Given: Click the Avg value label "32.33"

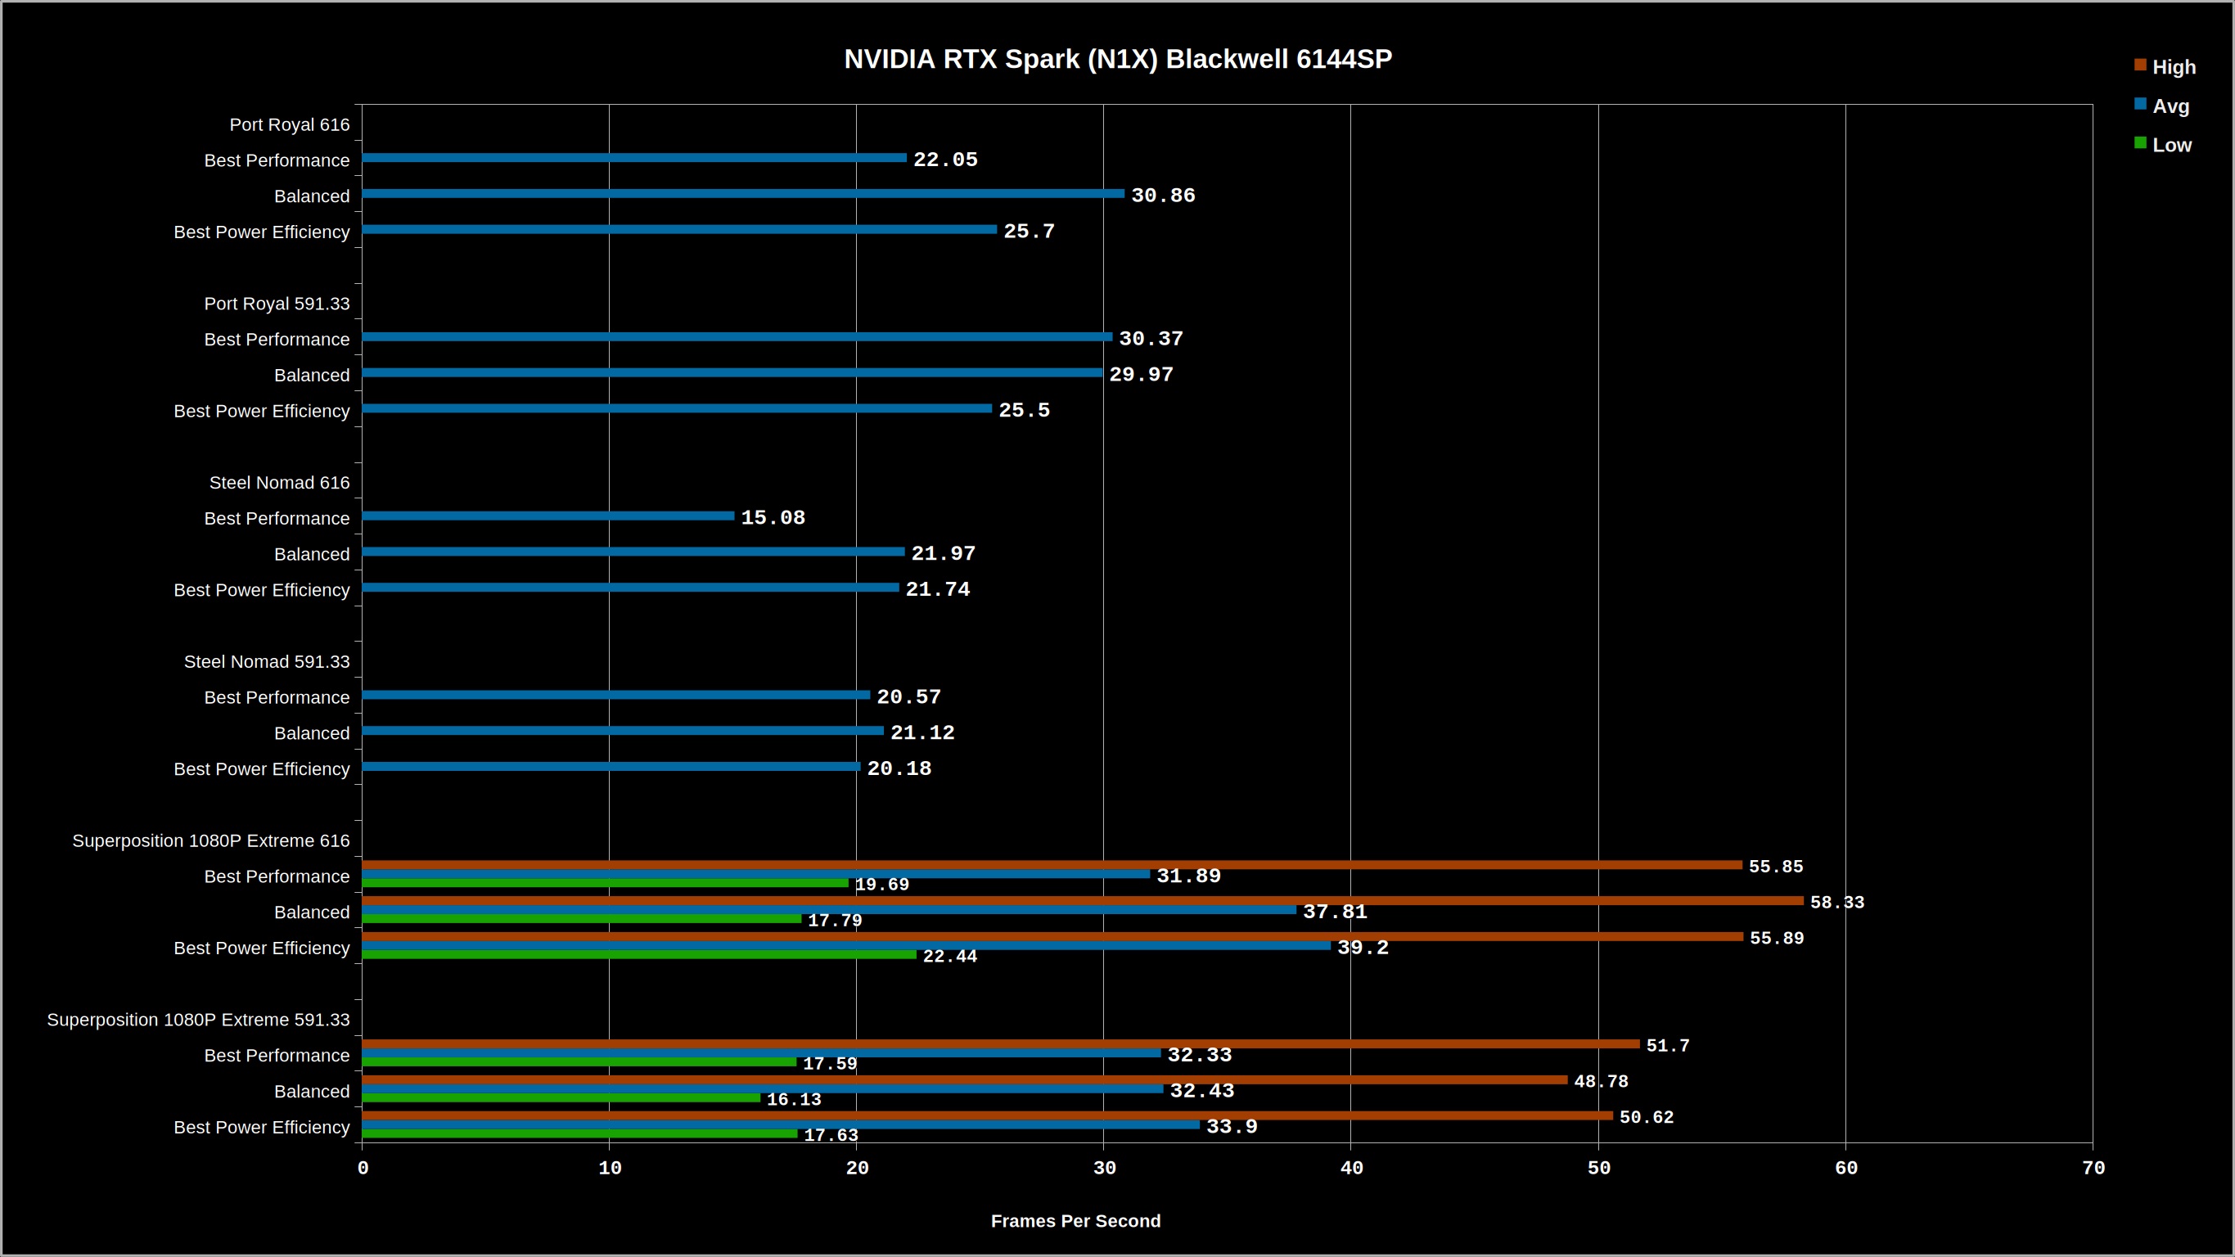Looking at the screenshot, I should click(1200, 1055).
